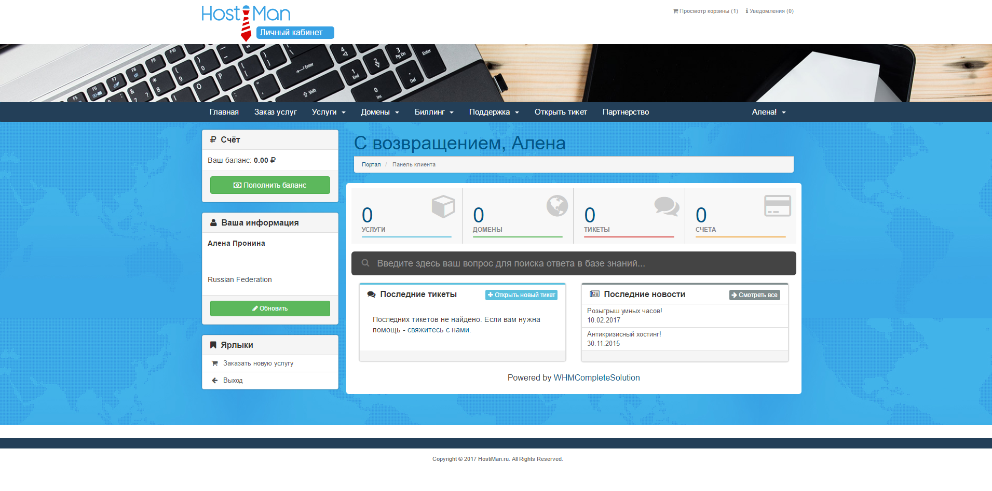Image resolution: width=992 pixels, height=491 pixels.
Task: Open Партнерство in the navigation bar
Action: (x=626, y=112)
